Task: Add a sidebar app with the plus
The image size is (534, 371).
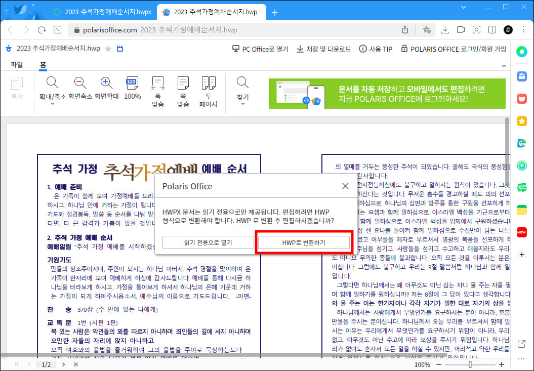Action: (522, 255)
